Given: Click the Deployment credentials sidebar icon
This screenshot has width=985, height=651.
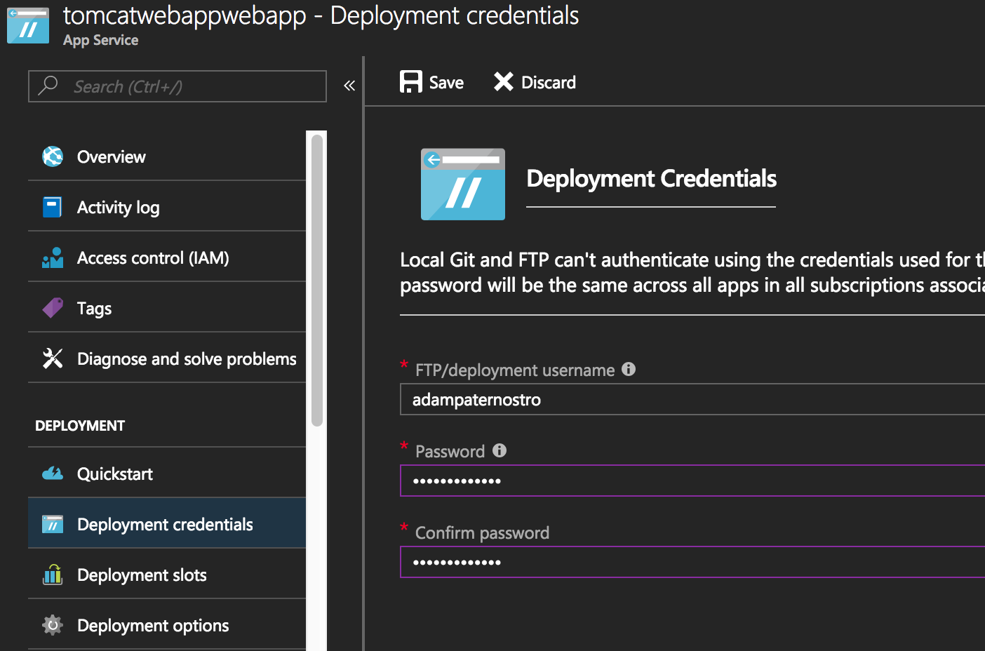Looking at the screenshot, I should coord(53,524).
